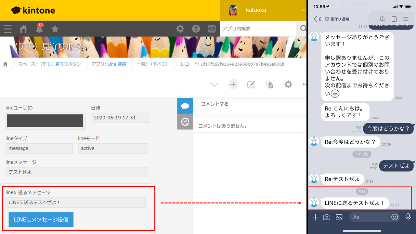The height and width of the screenshot is (234, 416).
Task: Click the kataoka user avatar
Action: 233,10
